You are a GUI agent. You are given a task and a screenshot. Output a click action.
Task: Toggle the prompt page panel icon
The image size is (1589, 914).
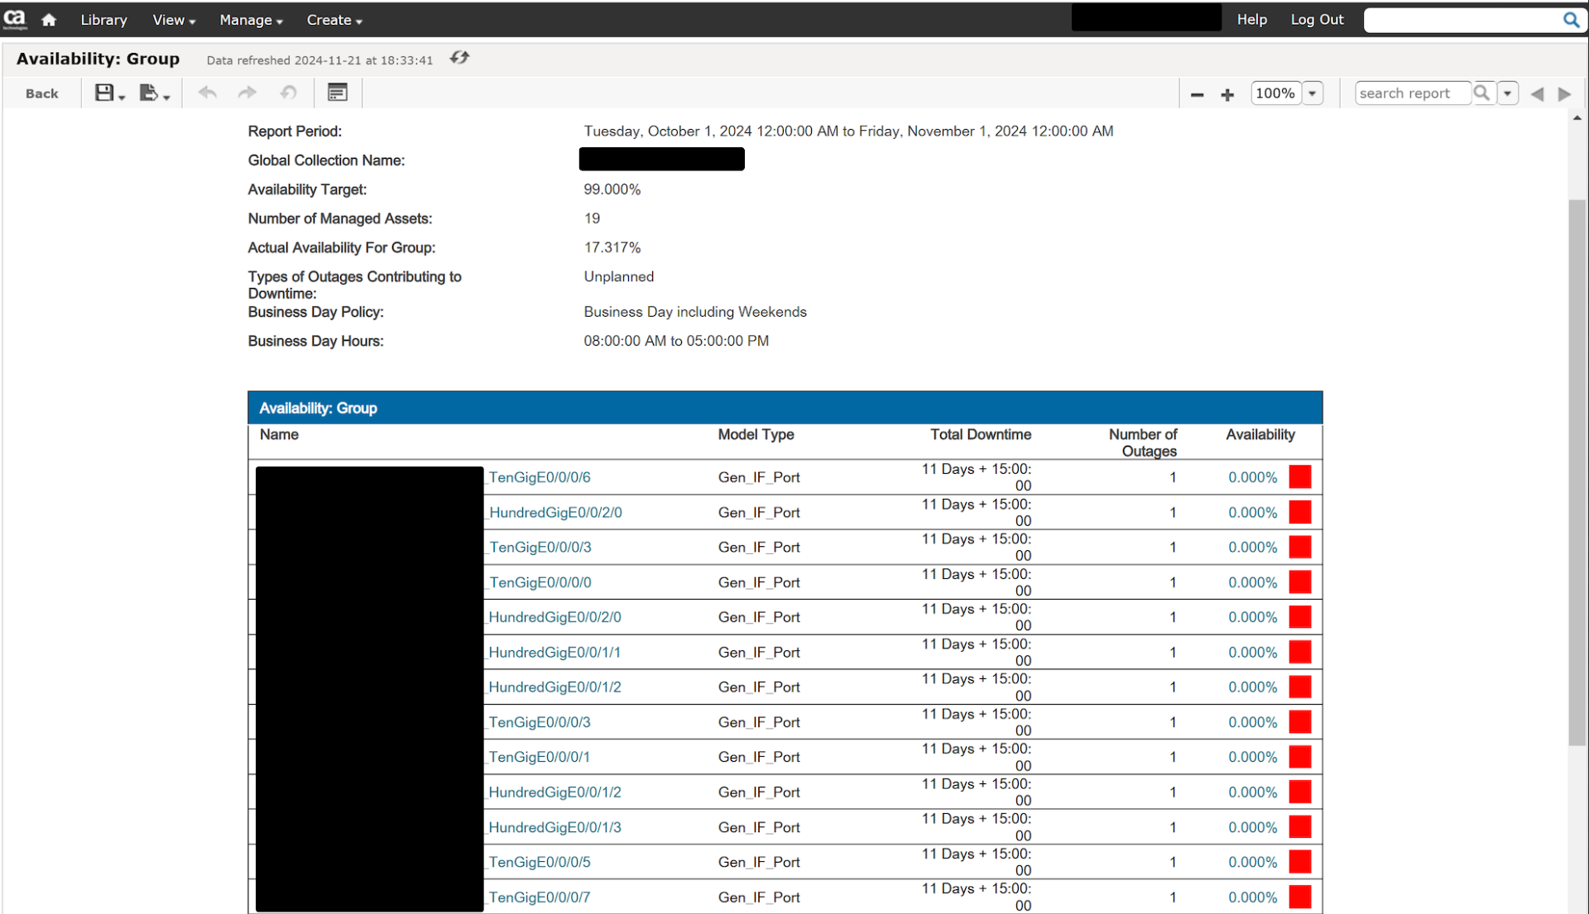[x=337, y=93]
